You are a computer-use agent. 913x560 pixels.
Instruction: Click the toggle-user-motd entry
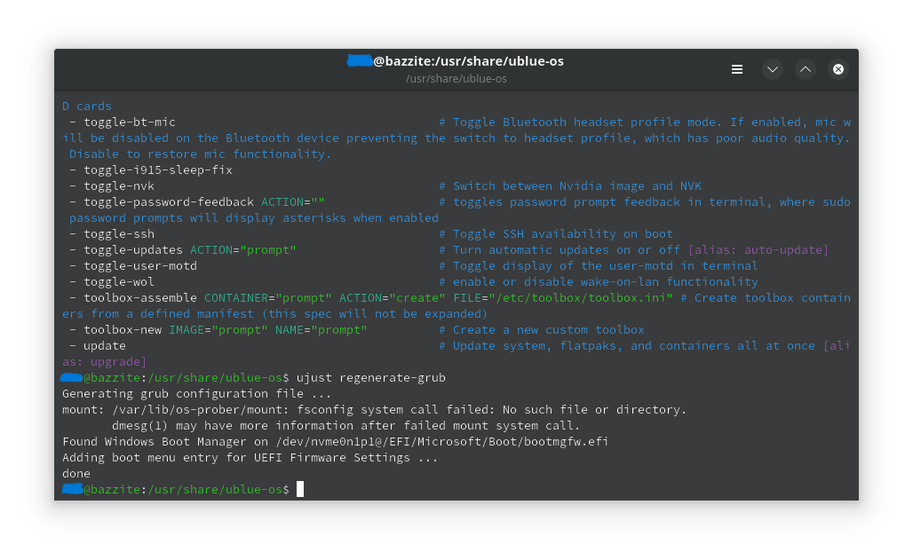[x=140, y=266]
